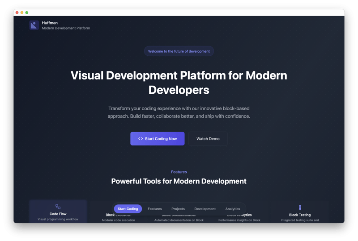This screenshot has height=241, width=358.
Task: Go to the Projects navigation tab
Action: pyautogui.click(x=178, y=209)
